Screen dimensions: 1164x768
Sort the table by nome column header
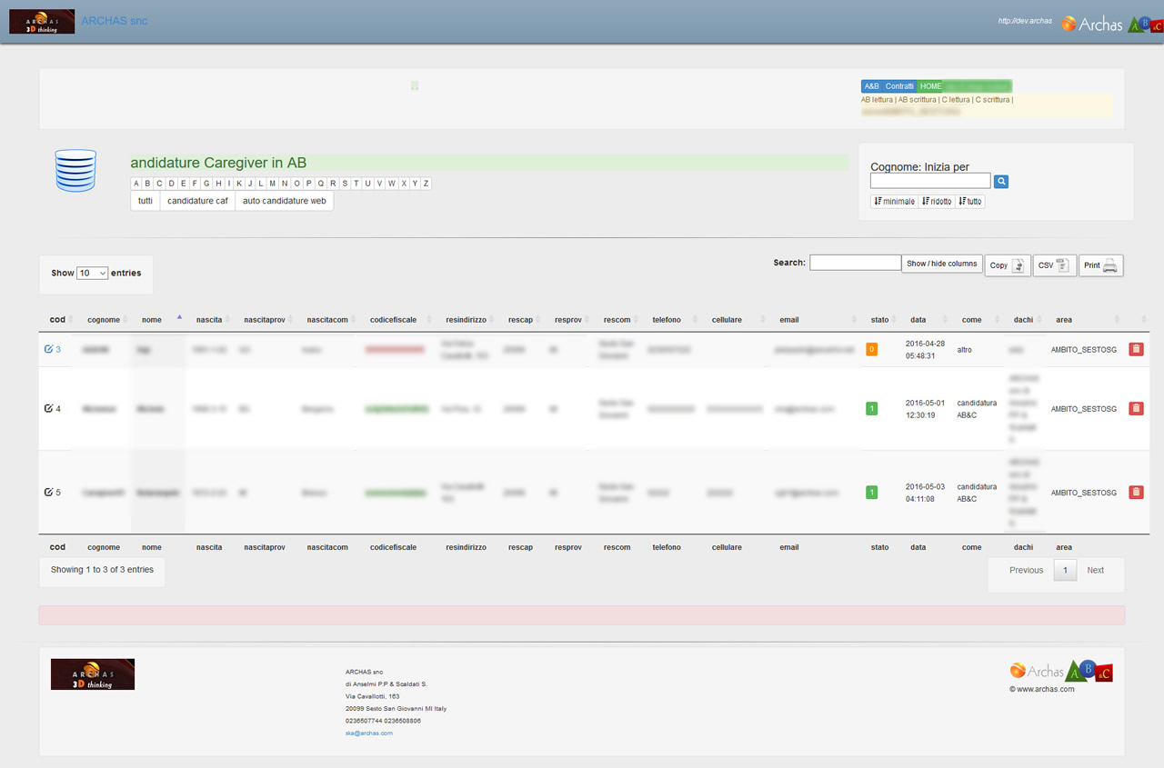152,320
